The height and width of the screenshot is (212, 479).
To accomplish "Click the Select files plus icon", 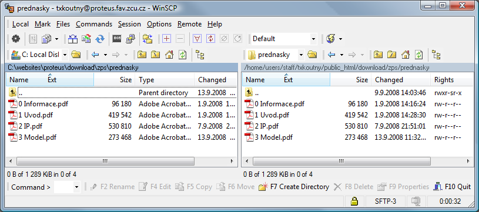I will [x=166, y=39].
